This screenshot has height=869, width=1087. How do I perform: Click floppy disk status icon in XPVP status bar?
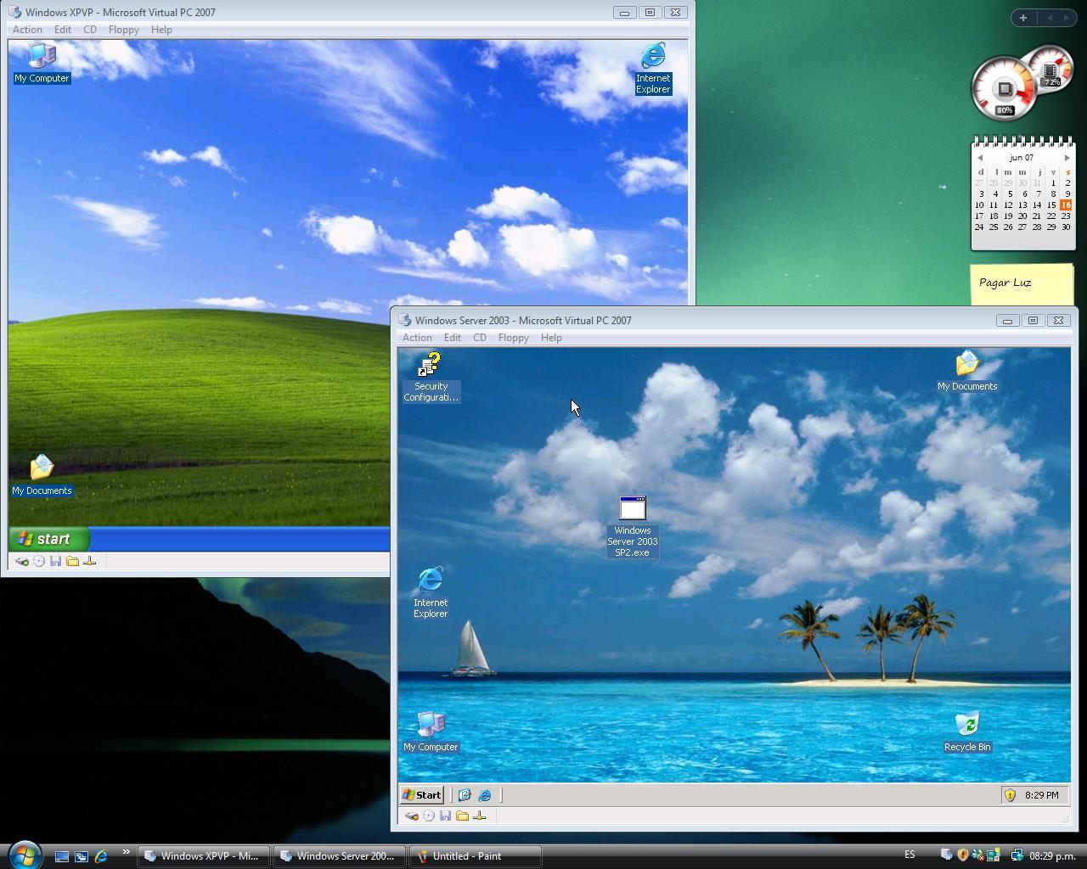pyautogui.click(x=56, y=561)
